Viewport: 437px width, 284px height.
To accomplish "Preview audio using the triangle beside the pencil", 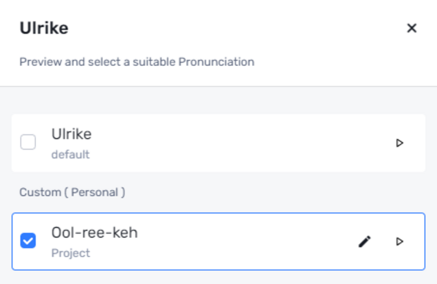I will (400, 241).
